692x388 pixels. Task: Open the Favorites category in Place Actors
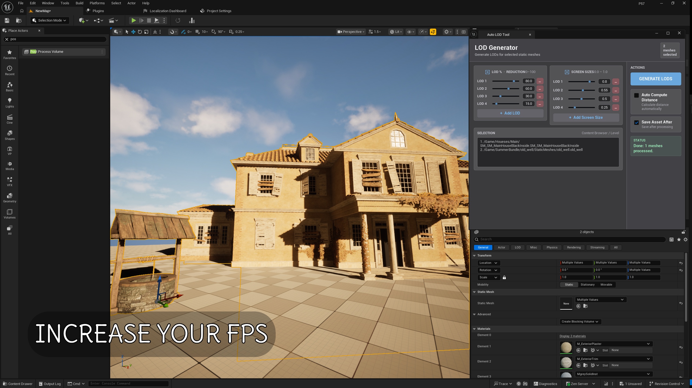coord(9,54)
